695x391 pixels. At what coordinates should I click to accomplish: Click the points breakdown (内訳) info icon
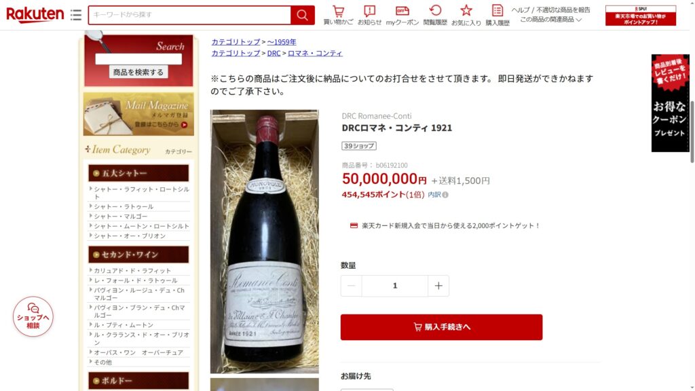(445, 195)
